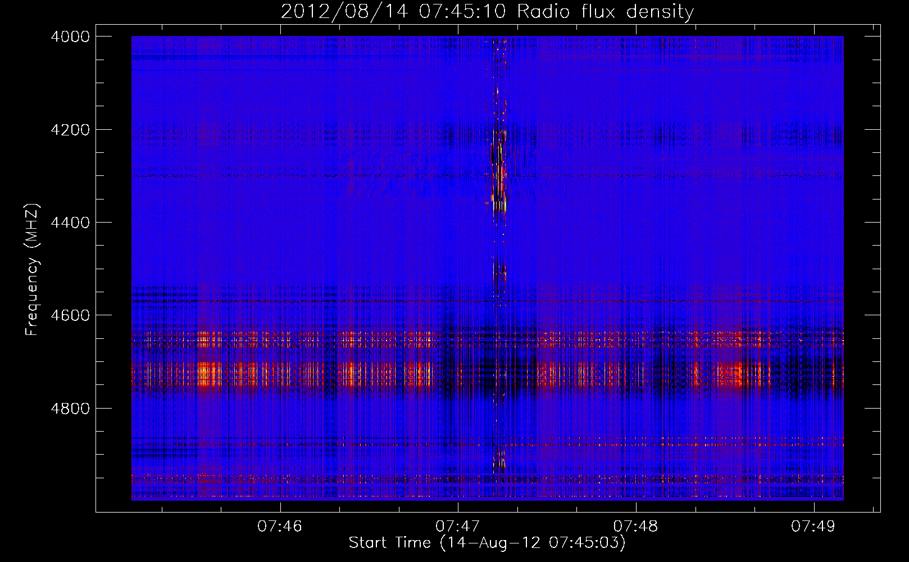Select the 4200 frequency axis label
This screenshot has height=562, width=909.
pos(70,130)
